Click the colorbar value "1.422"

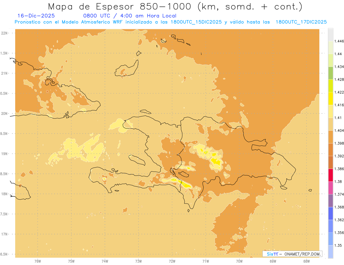point(339,92)
